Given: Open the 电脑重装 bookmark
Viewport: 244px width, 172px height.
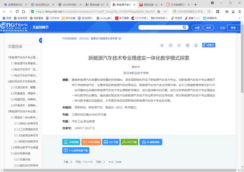Looking at the screenshot, I should point(36,18).
